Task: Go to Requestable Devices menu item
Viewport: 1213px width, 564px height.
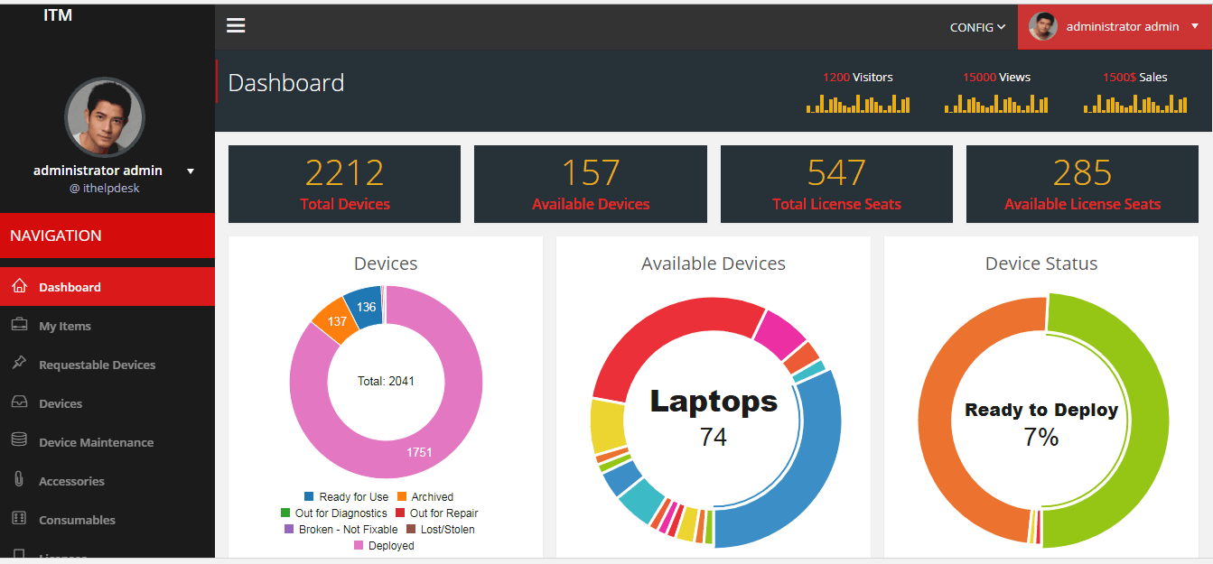Action: click(x=97, y=365)
